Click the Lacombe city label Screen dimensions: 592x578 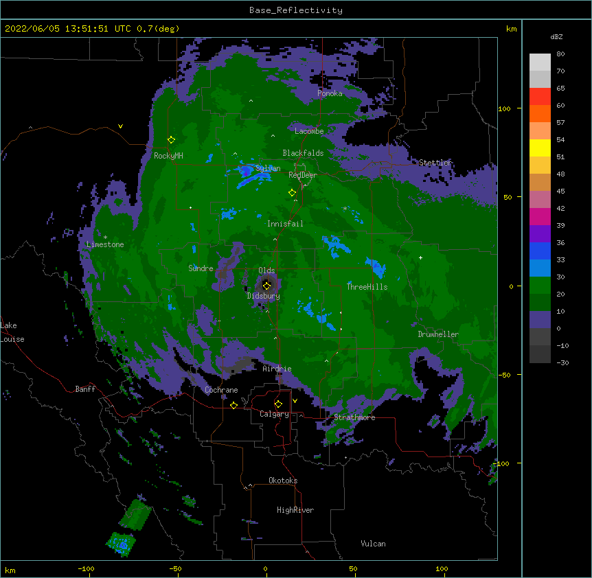click(x=309, y=131)
